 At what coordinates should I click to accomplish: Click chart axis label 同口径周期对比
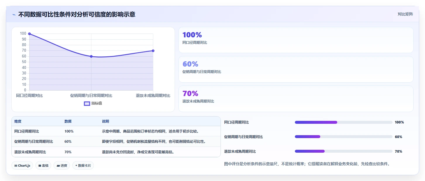(x=30, y=95)
